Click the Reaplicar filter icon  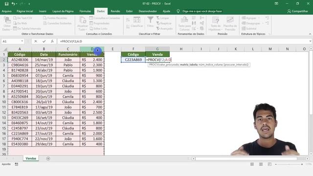158,23
